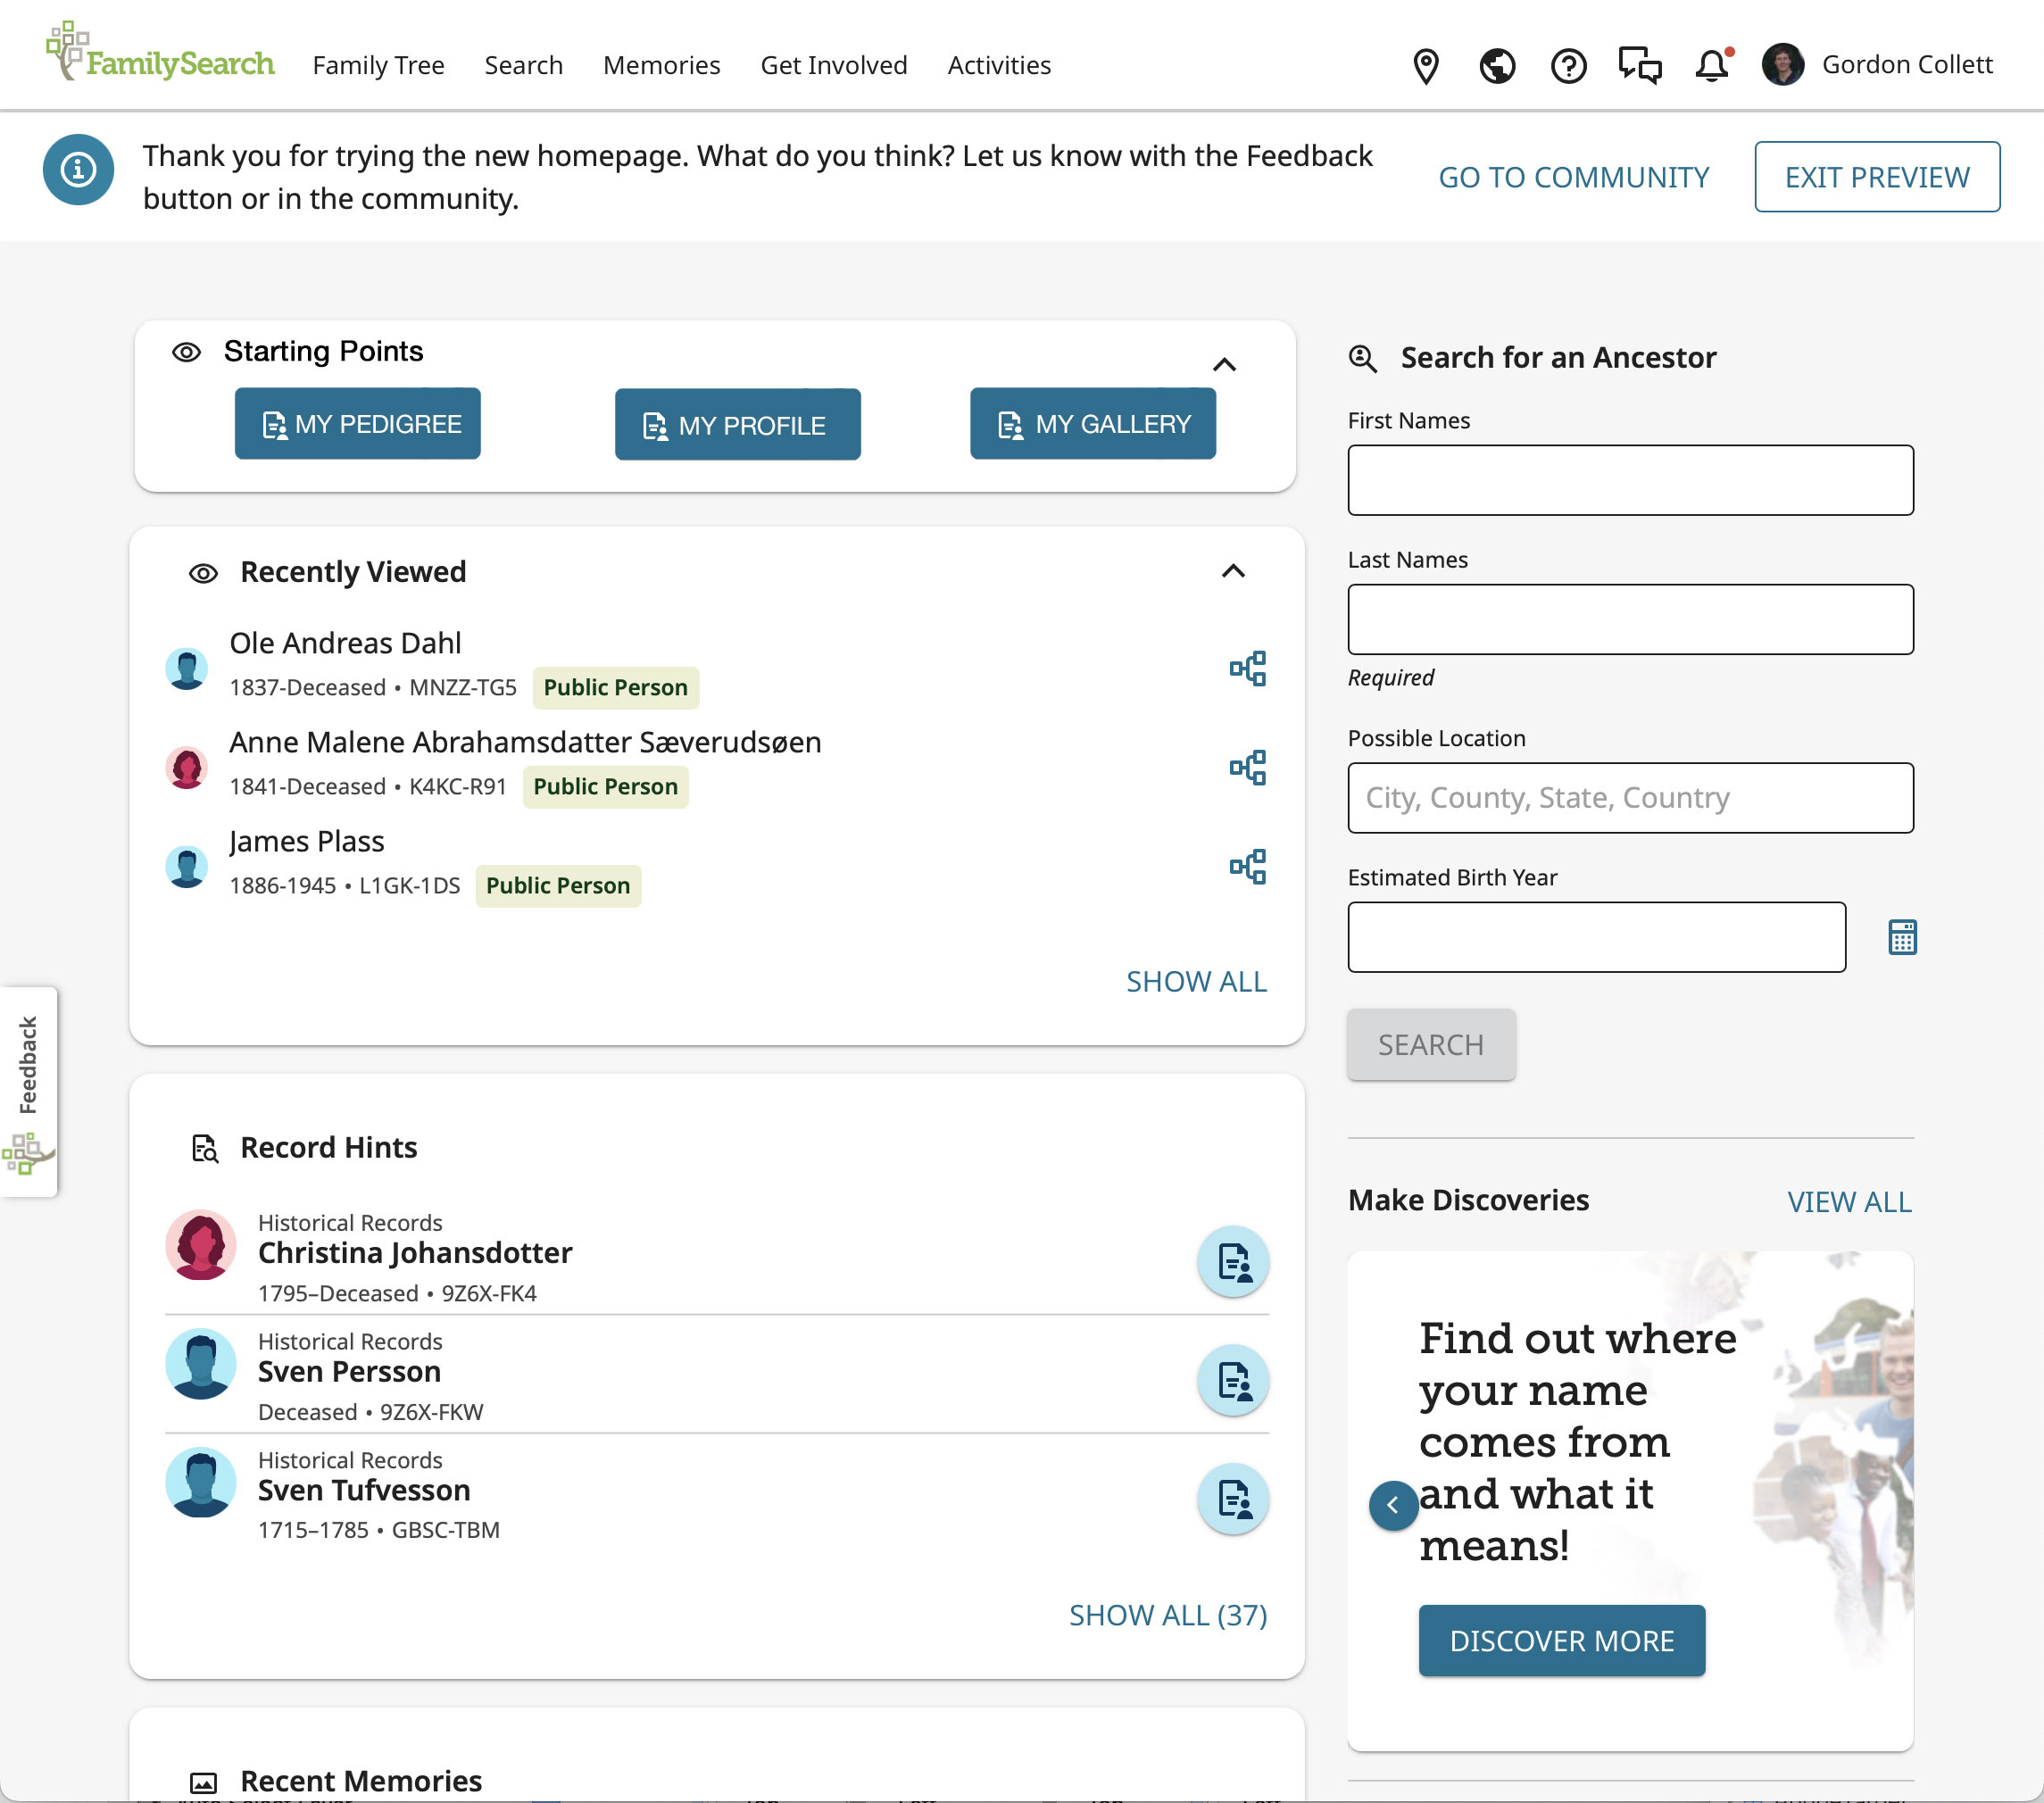Open the language globe icon
The height and width of the screenshot is (1803, 2044).
(1496, 66)
